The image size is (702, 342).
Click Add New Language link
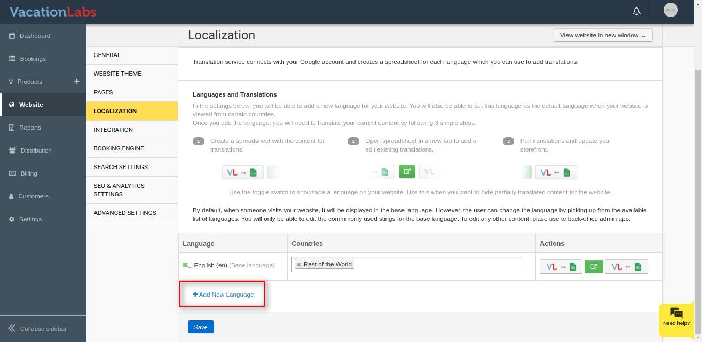tap(223, 295)
